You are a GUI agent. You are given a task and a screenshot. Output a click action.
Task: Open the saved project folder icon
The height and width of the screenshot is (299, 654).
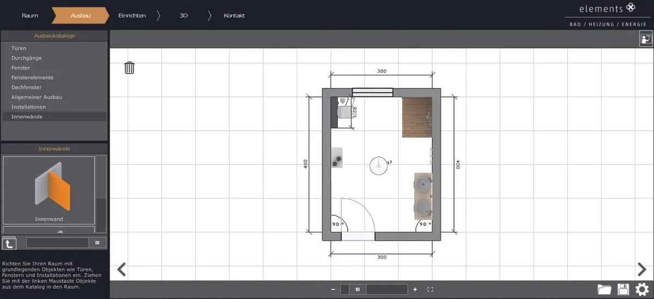604,290
